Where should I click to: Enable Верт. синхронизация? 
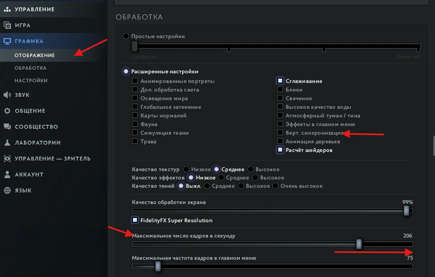(x=280, y=133)
